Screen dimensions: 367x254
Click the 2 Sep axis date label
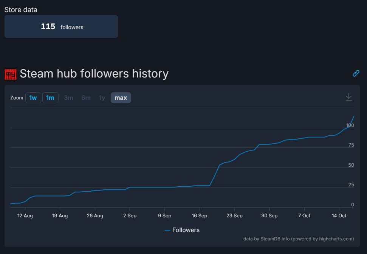(x=130, y=215)
